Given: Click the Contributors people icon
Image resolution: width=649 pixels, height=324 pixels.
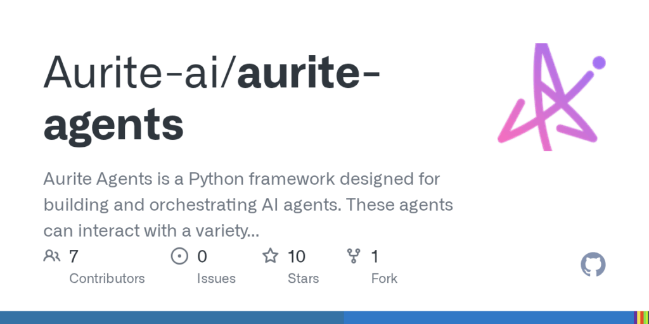Looking at the screenshot, I should click(52, 256).
